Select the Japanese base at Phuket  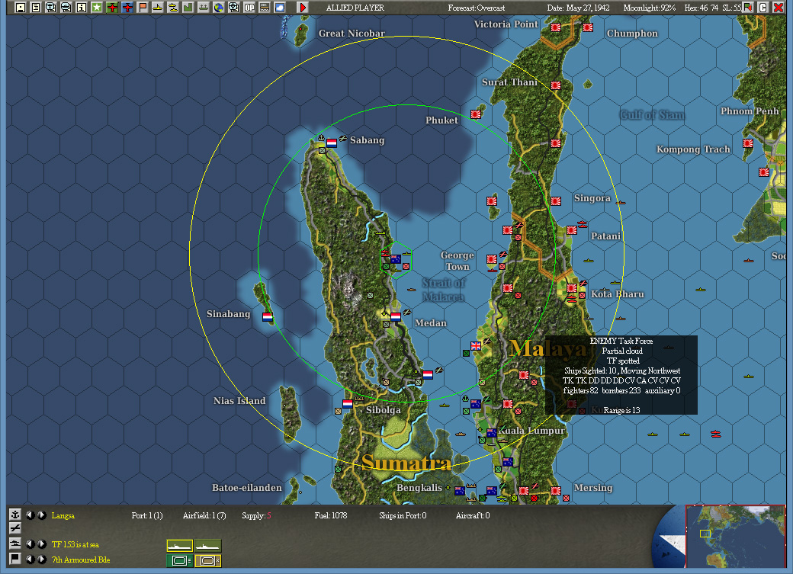[x=476, y=114]
